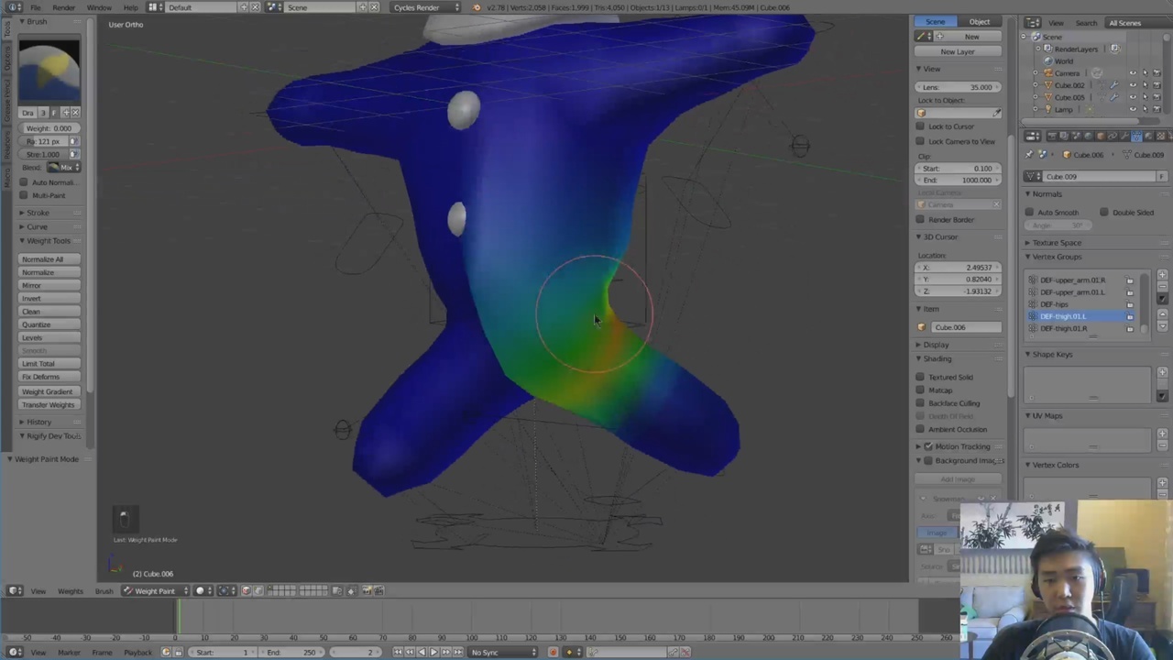Click the add vertex group plus button
Viewport: 1173px width, 660px height.
coord(1162,275)
